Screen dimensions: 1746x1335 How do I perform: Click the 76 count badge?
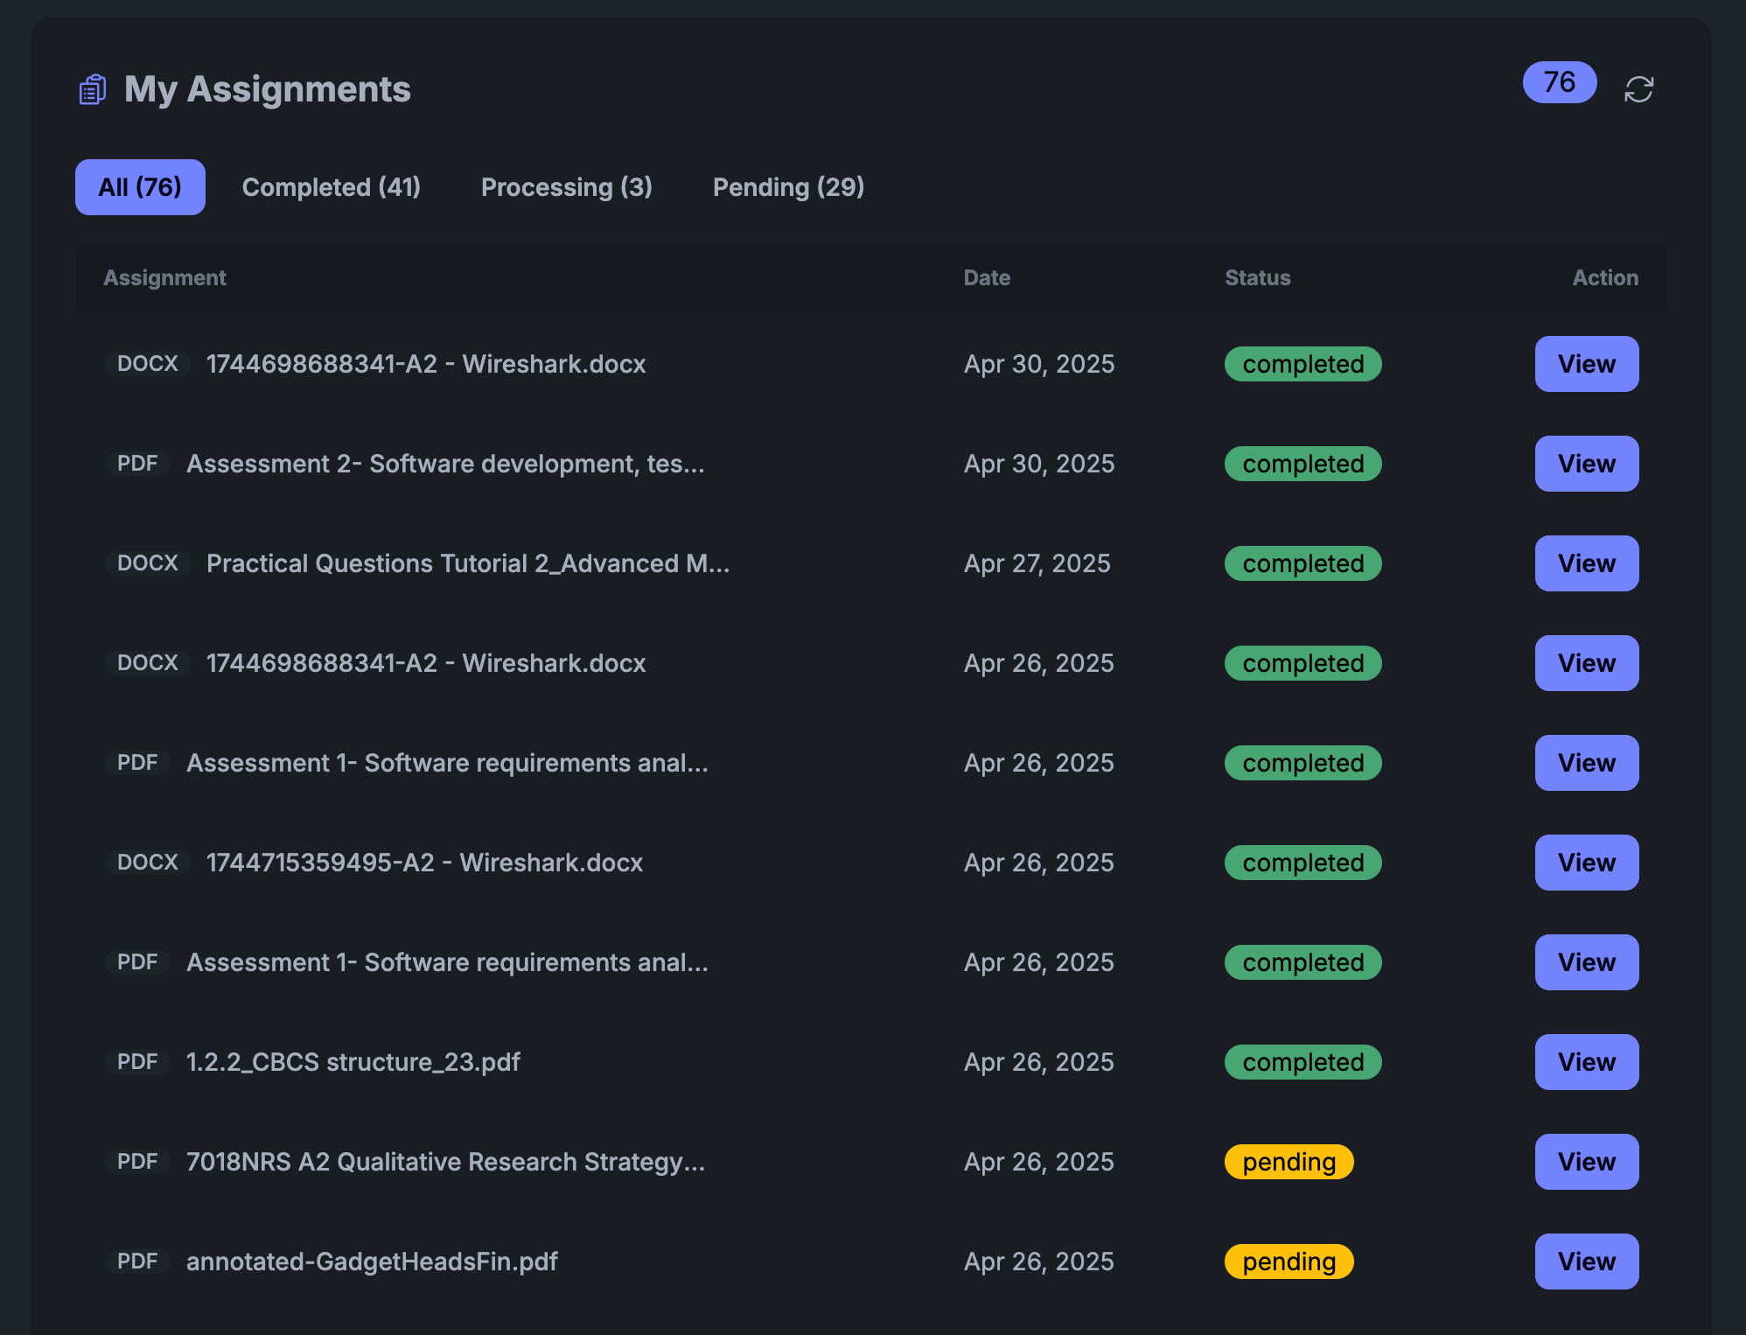(1559, 82)
